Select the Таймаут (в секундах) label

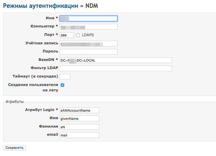pos(35,76)
